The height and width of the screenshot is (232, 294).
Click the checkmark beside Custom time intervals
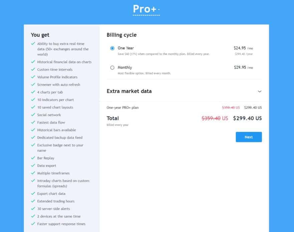tap(33, 70)
